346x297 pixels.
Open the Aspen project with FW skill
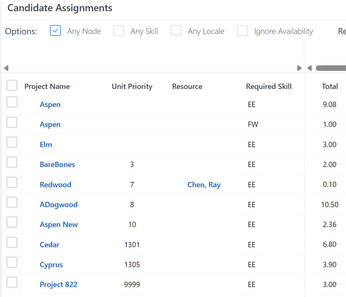tap(50, 124)
